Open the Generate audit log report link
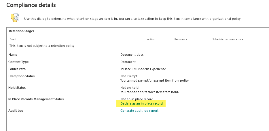269x131 pixels. click(139, 111)
